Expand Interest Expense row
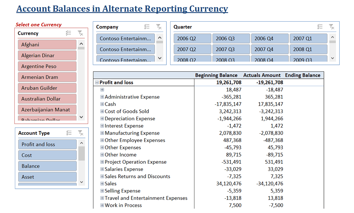This screenshot has width=354, height=213. click(102, 126)
